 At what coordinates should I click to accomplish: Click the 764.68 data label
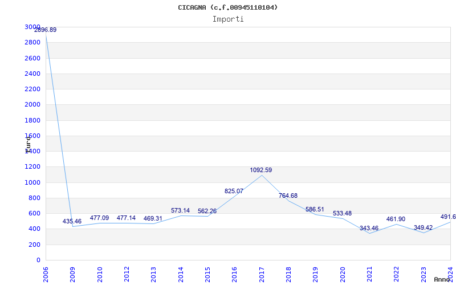(288, 196)
